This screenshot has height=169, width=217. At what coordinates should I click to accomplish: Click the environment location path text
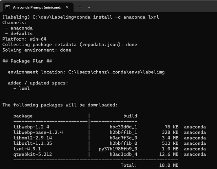coord(116,72)
